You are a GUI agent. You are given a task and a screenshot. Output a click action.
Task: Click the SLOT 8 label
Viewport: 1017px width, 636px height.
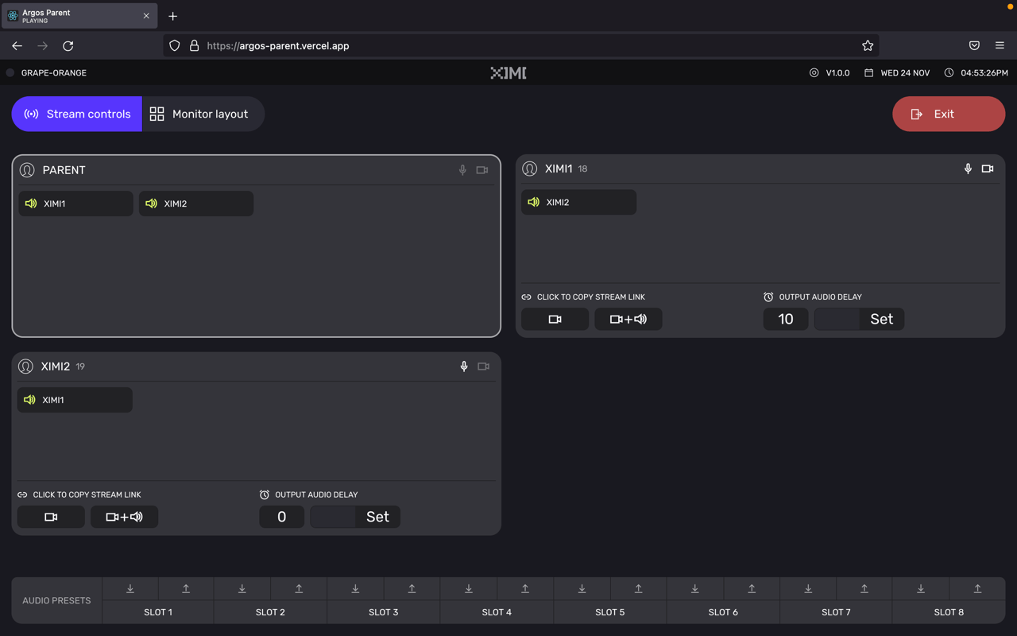(949, 612)
